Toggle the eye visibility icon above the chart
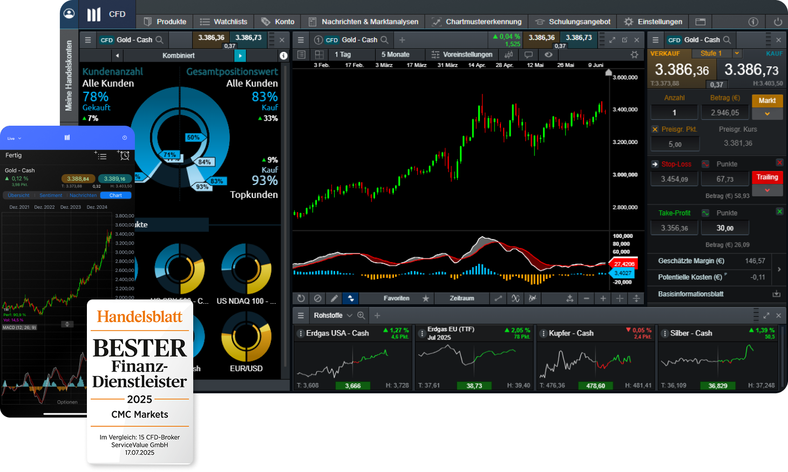The image size is (788, 472). tap(549, 55)
